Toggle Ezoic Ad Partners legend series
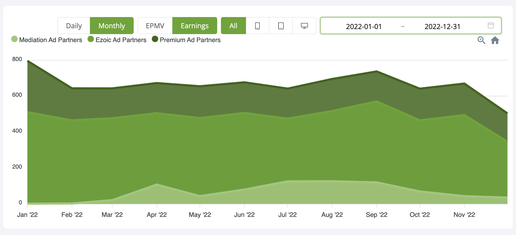Image resolution: width=516 pixels, height=235 pixels. click(x=117, y=40)
